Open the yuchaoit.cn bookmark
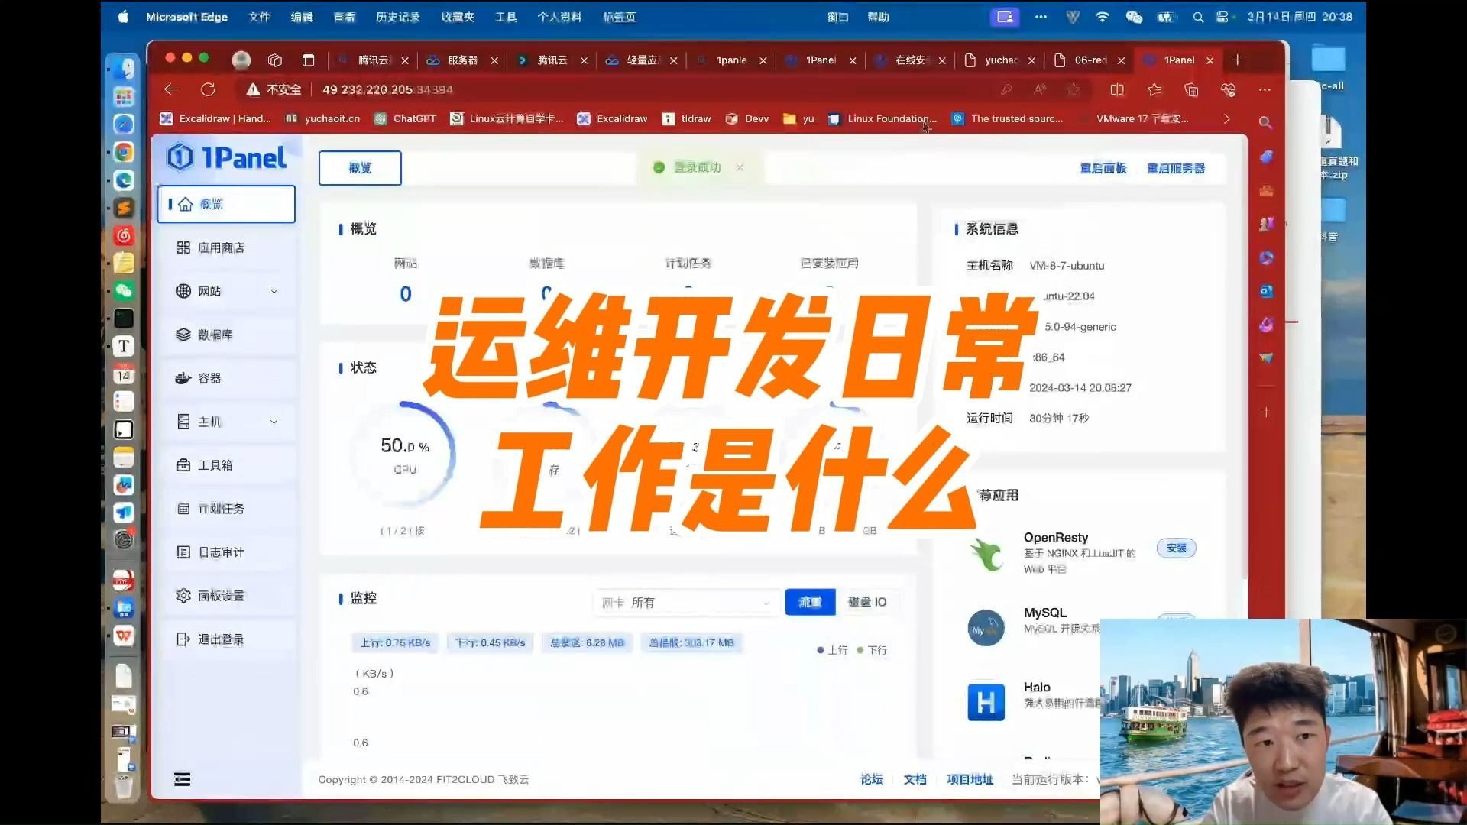 click(x=322, y=118)
